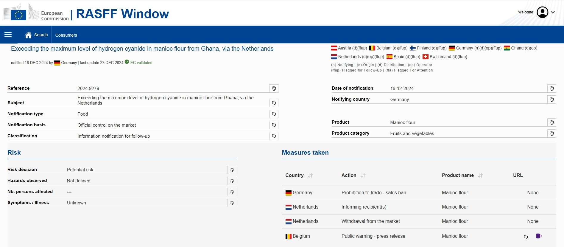Click the RASFF Window title link
The image size is (564, 247).
(x=122, y=14)
